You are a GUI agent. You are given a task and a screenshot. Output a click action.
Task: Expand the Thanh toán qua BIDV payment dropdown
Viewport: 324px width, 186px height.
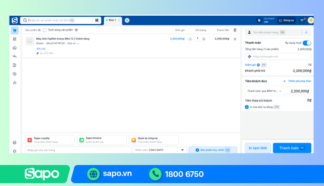pyautogui.click(x=264, y=91)
